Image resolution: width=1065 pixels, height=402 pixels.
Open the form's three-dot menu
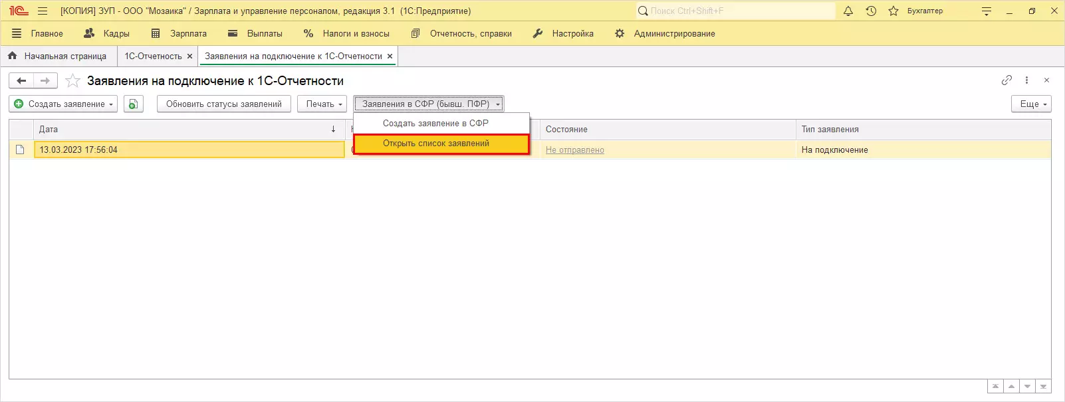(1026, 80)
